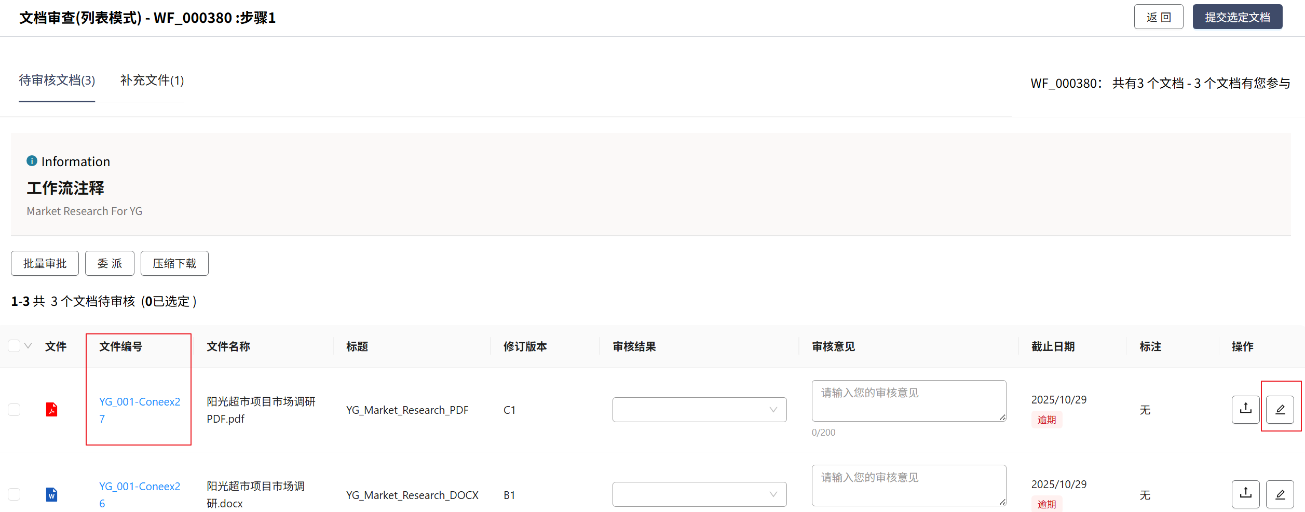
Task: Select the checkbox for the docx document row
Action: 14,494
